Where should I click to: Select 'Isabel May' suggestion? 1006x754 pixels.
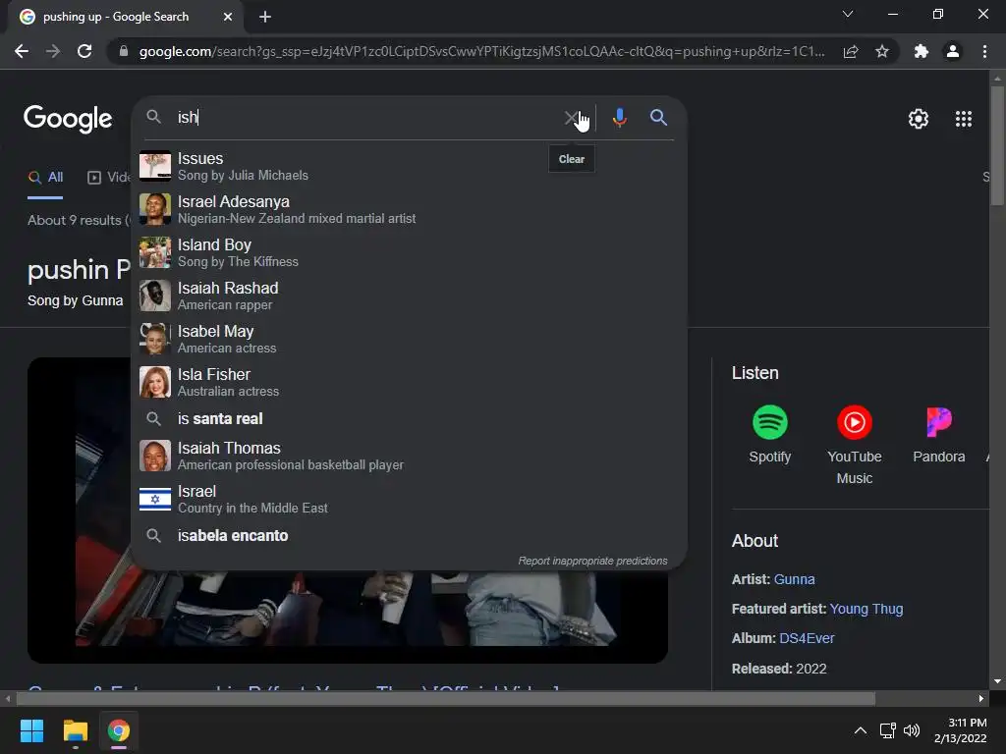point(410,339)
